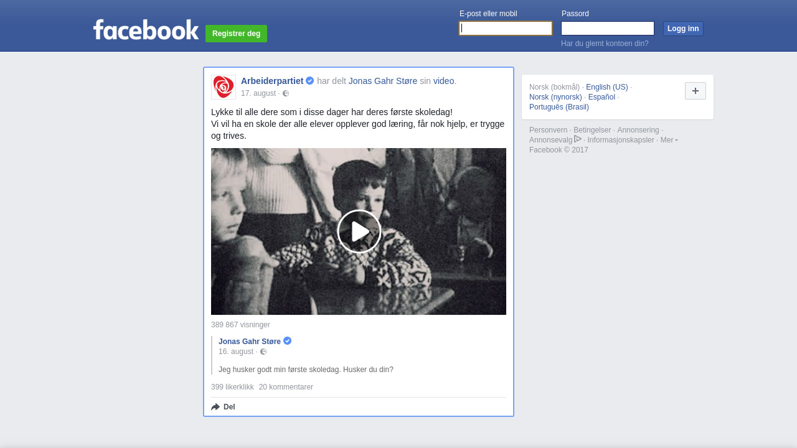Click the Registrer deg button
The height and width of the screenshot is (448, 797).
236,34
